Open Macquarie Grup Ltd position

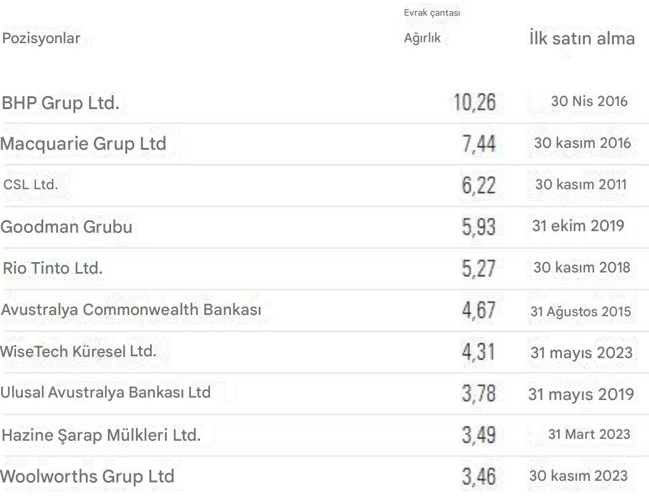pos(83,144)
